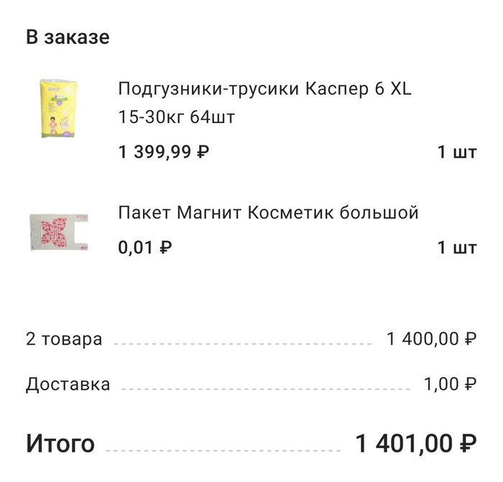Select the bag quantity 1 шт
The width and height of the screenshot is (503, 482).
[x=456, y=248]
